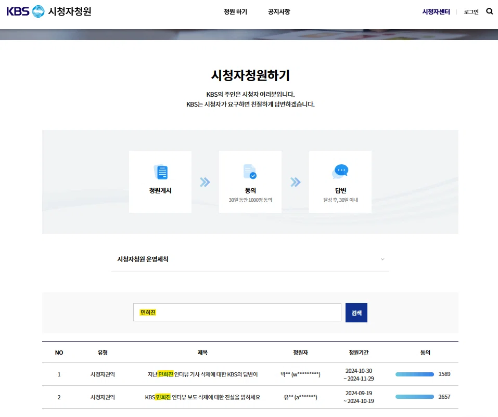The height and width of the screenshot is (417, 498).
Task: Click the 청원게시 document icon
Action: [x=161, y=172]
